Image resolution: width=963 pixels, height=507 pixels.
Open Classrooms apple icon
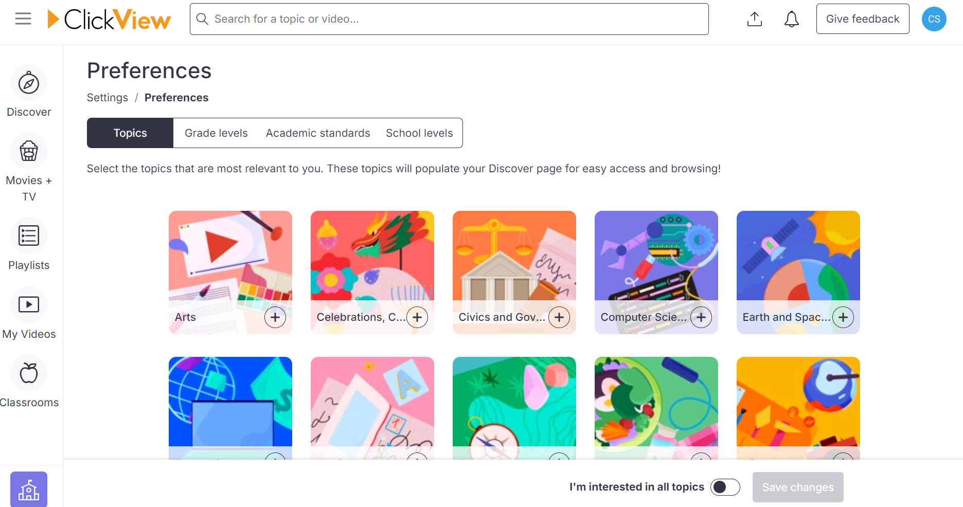[x=29, y=373]
